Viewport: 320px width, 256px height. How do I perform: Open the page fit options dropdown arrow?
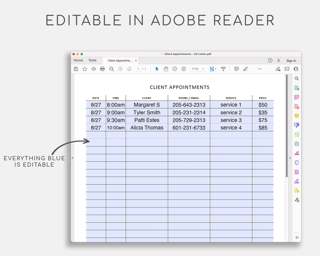pyautogui.click(x=216, y=69)
